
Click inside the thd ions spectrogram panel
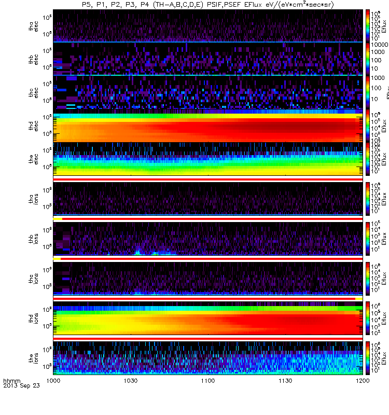pos(208,319)
